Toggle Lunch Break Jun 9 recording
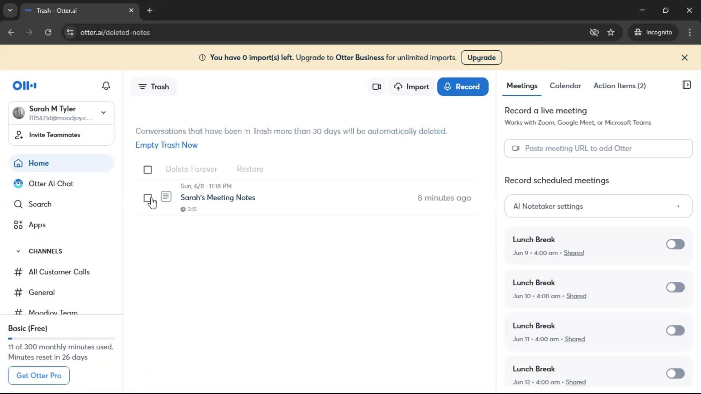 click(x=675, y=244)
